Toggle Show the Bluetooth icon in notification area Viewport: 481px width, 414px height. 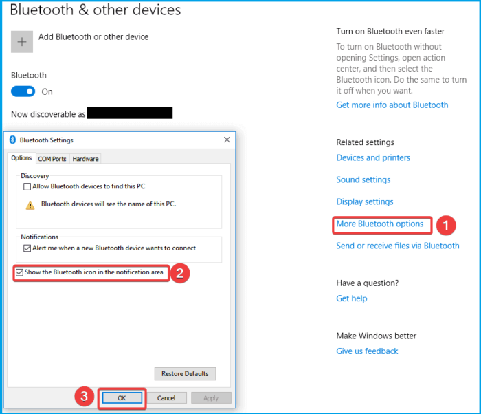pos(19,272)
